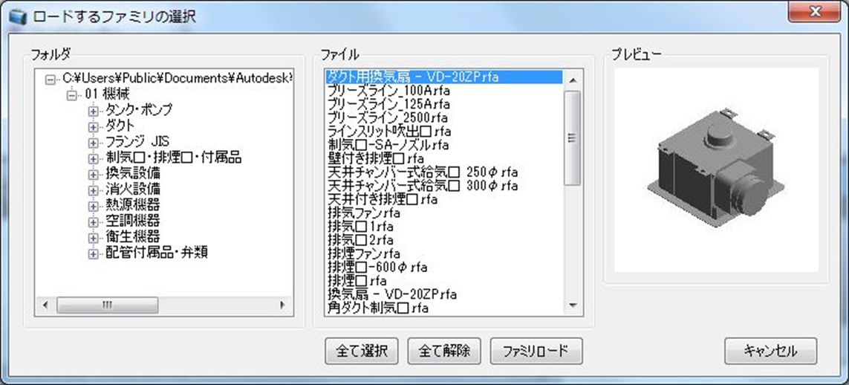849x385 pixels.
Task: Select the 配管付属品・弁類 folder
Action: [157, 253]
